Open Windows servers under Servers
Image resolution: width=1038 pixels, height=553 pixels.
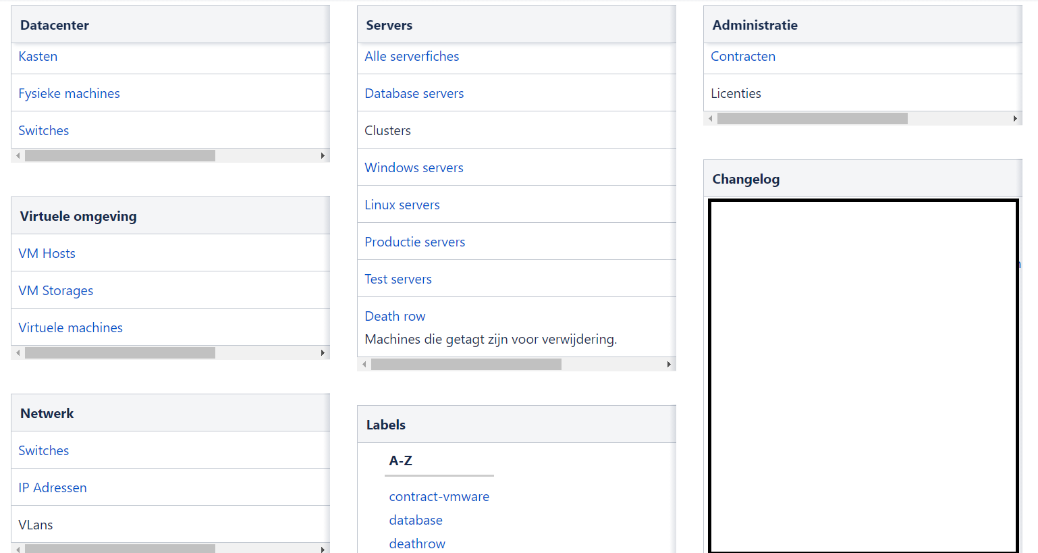pos(414,167)
